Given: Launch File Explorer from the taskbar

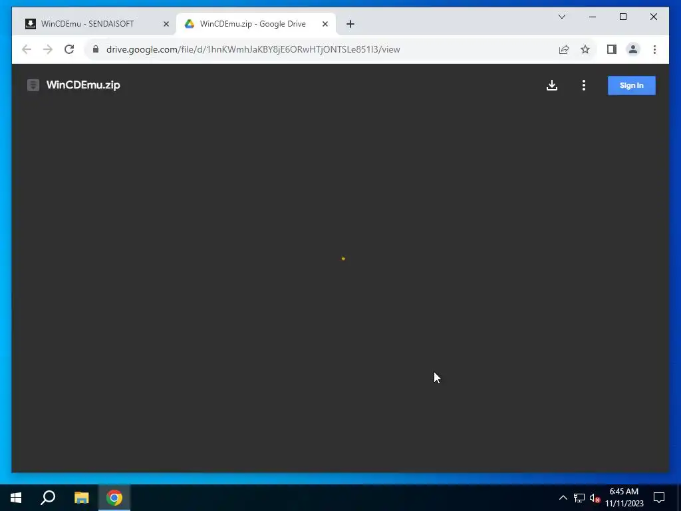Looking at the screenshot, I should [81, 498].
